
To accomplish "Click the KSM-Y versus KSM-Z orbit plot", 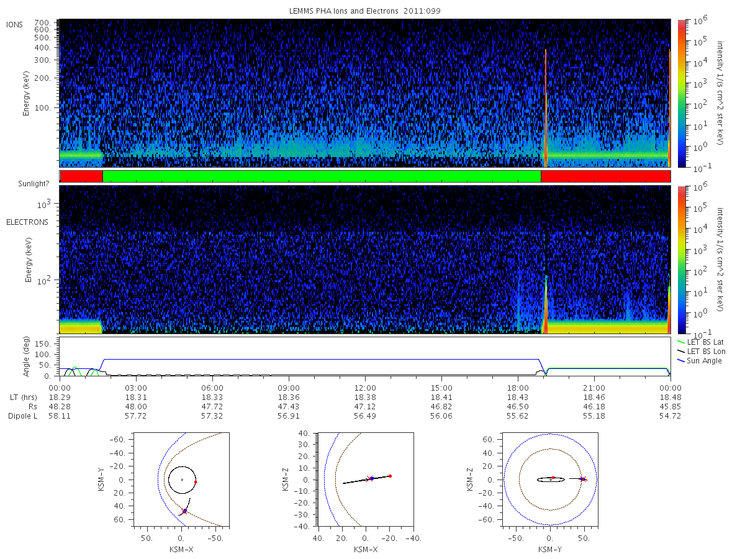I will click(550, 479).
